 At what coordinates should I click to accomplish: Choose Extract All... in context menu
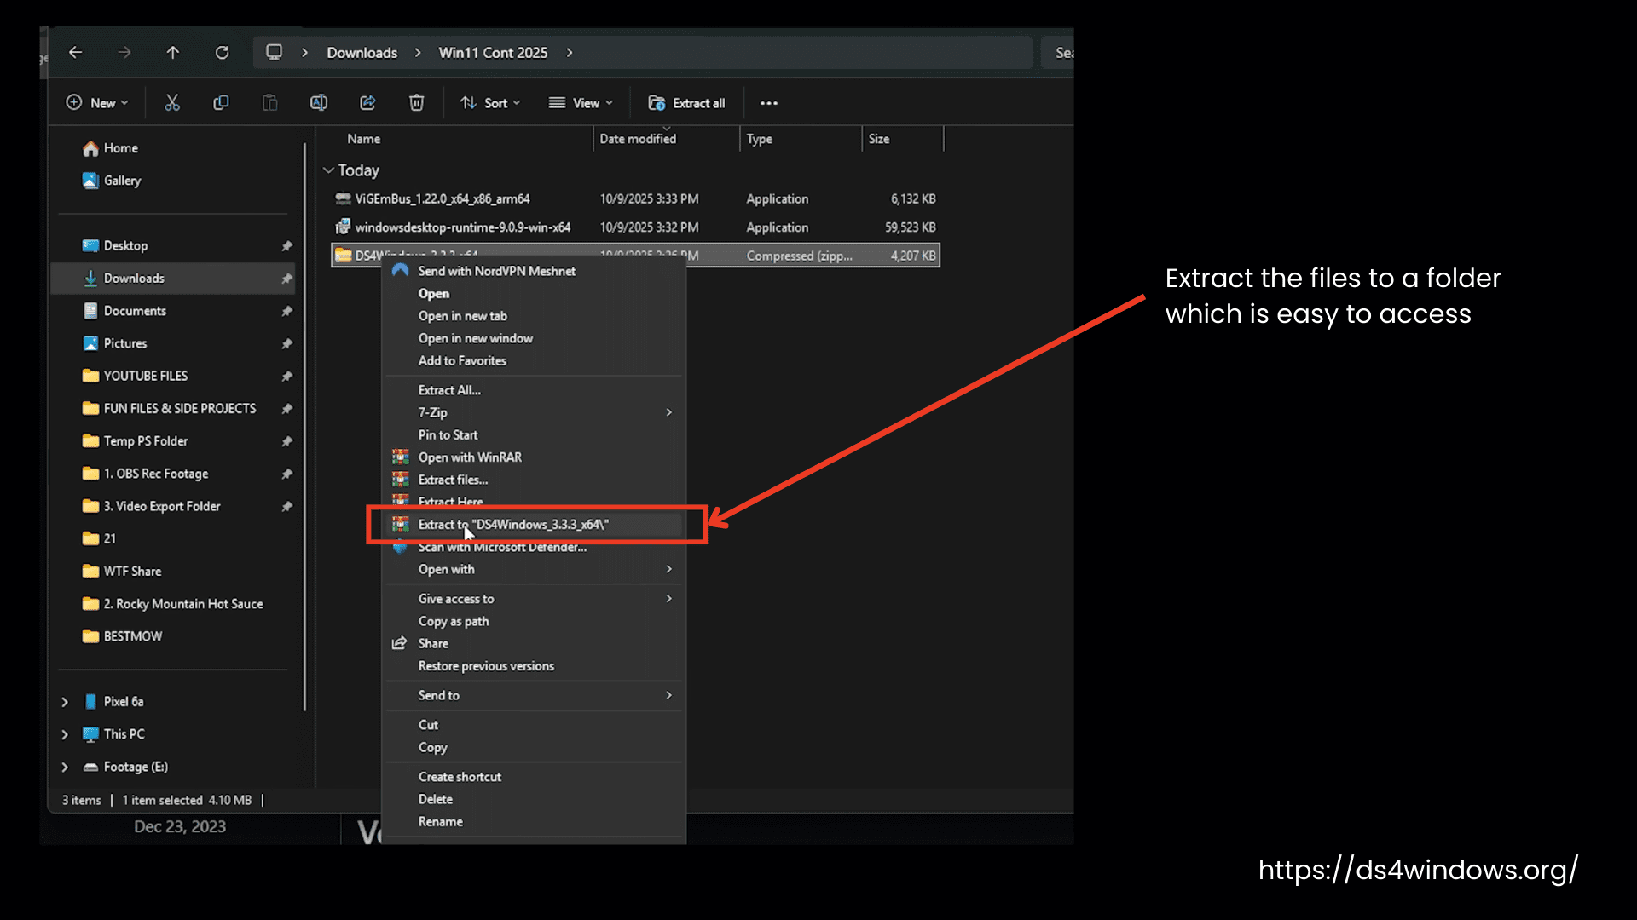point(534,390)
